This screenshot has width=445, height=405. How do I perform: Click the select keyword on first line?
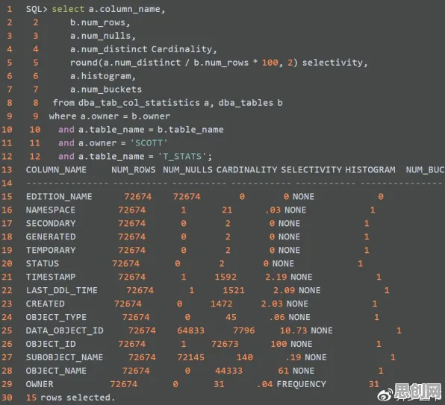click(x=68, y=9)
